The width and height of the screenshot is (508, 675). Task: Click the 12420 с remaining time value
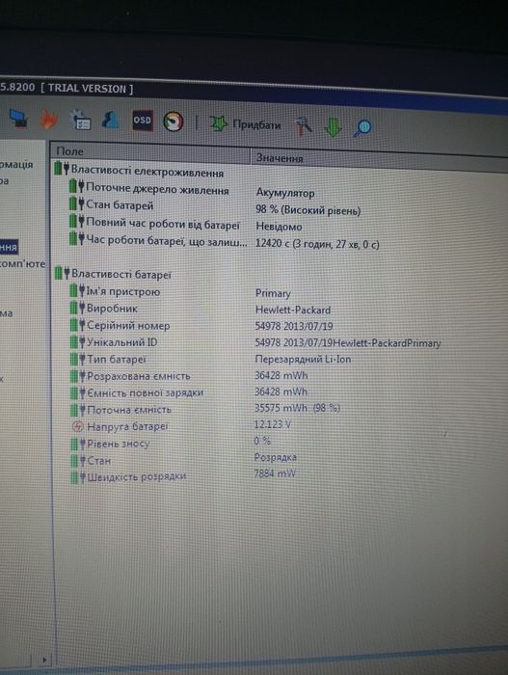coord(317,244)
